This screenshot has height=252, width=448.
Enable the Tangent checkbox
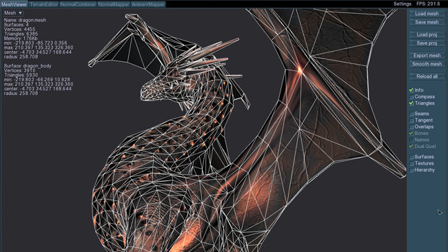pyautogui.click(x=411, y=120)
